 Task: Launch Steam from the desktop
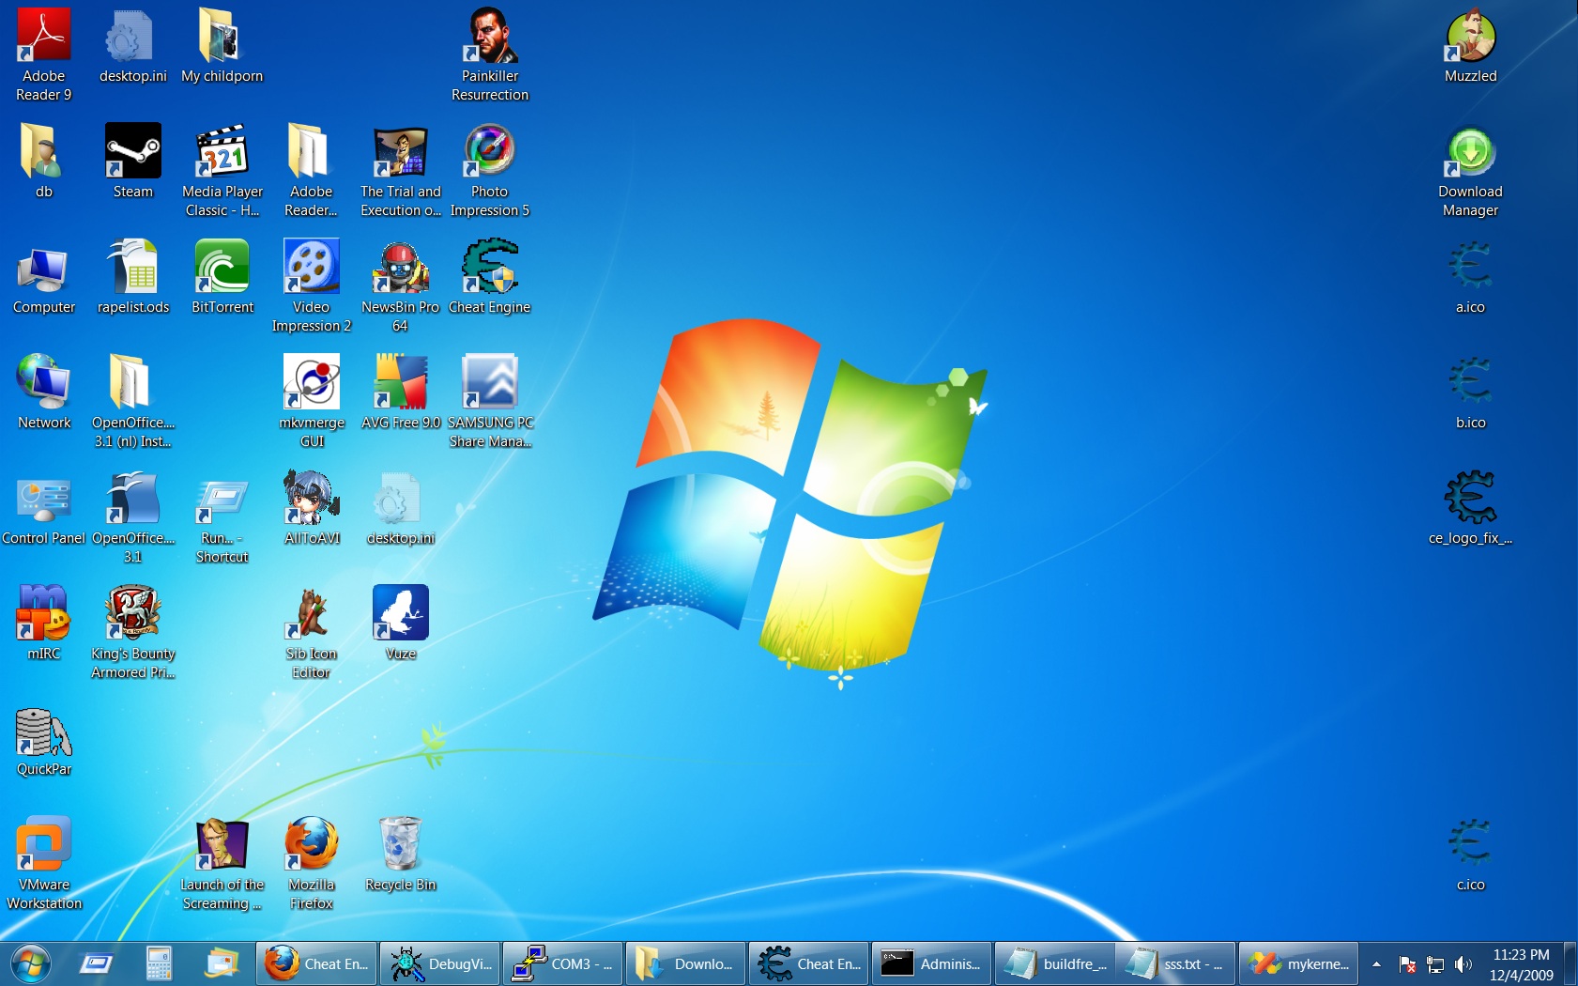click(x=133, y=162)
